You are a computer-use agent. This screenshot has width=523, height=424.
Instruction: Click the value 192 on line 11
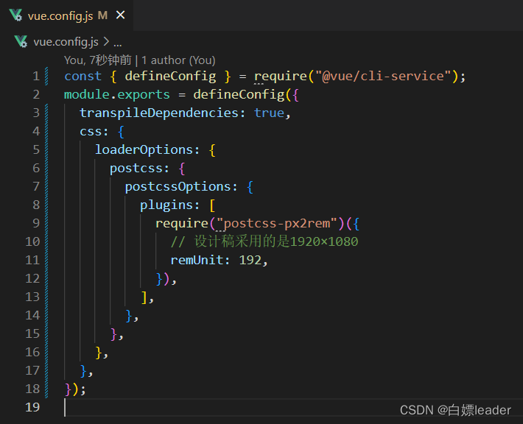click(250, 260)
